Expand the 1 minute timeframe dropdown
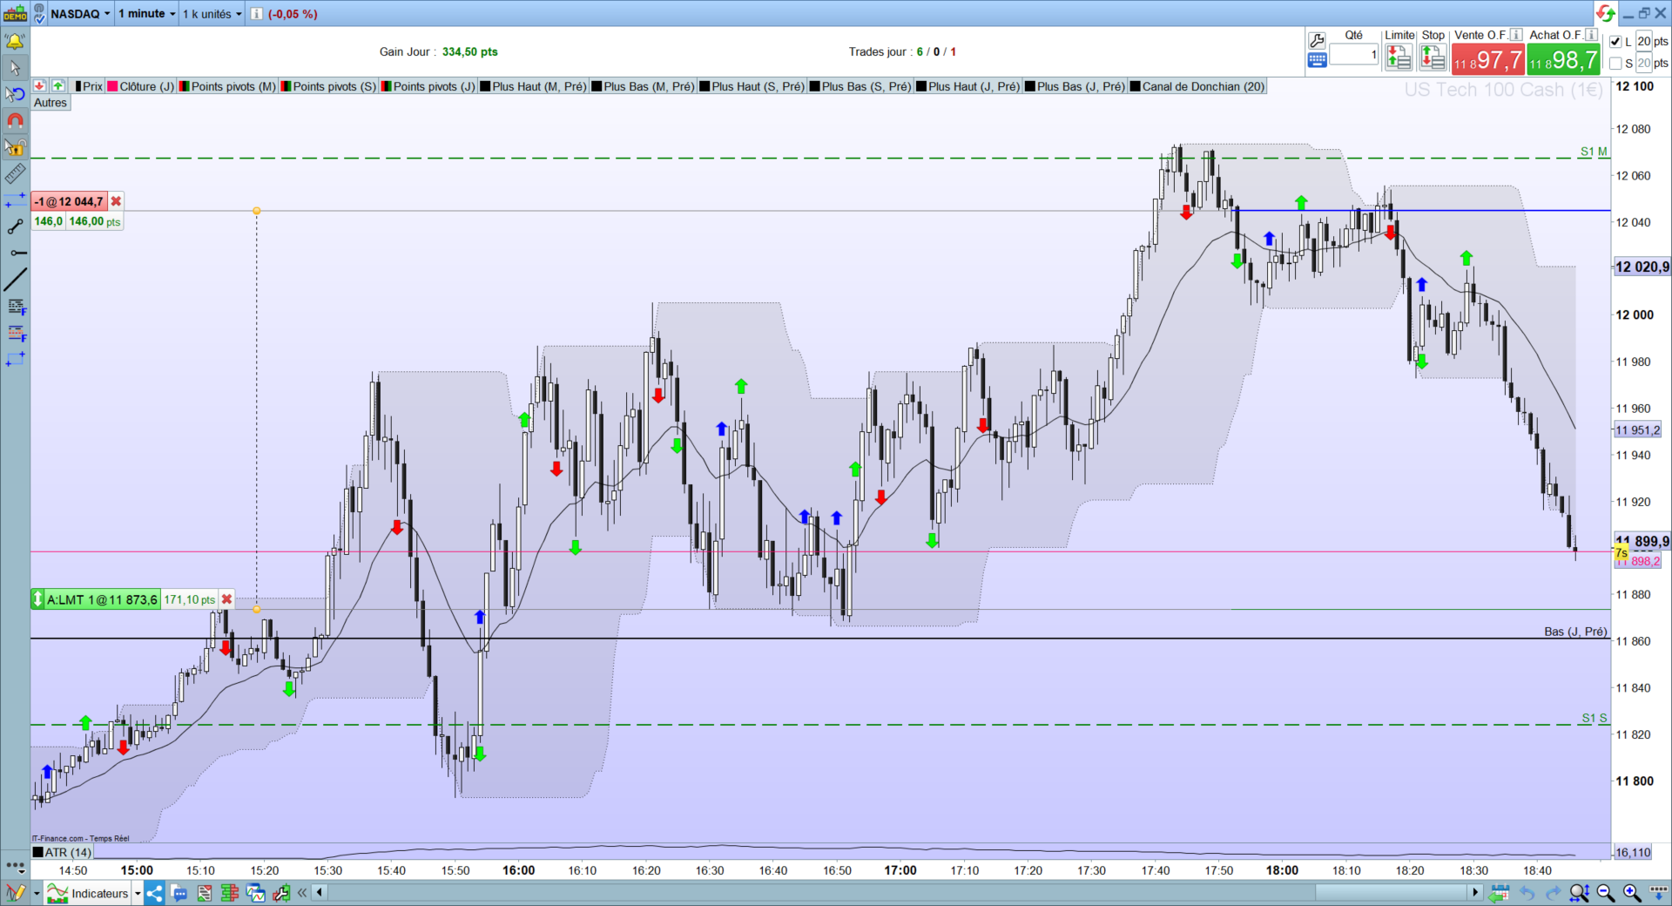1672x906 pixels. tap(146, 14)
